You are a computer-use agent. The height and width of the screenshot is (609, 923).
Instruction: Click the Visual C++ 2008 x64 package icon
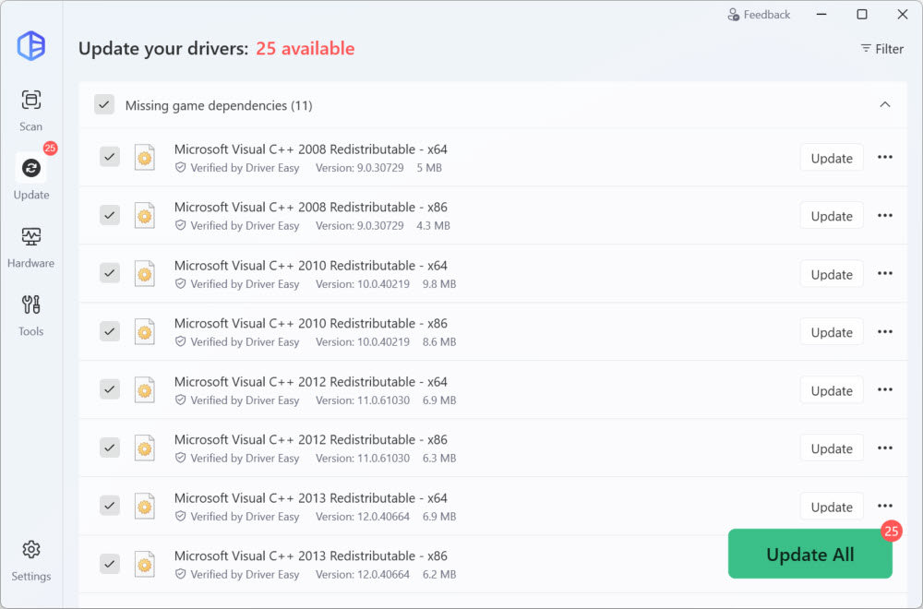tap(144, 158)
